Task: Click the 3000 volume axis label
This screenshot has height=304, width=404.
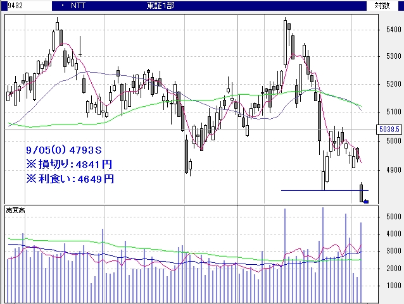Action: pos(386,251)
